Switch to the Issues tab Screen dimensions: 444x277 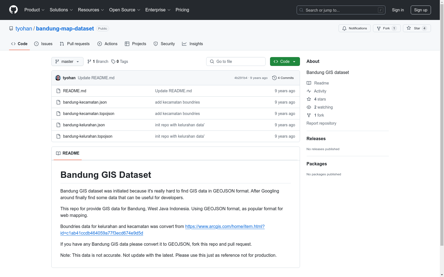[x=43, y=44]
